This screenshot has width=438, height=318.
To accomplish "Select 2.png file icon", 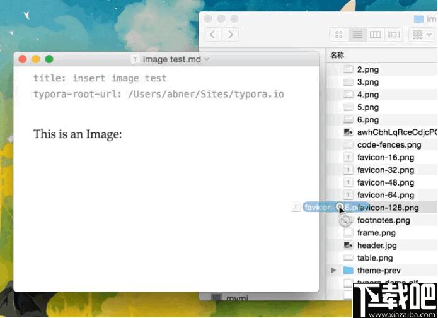I will pyautogui.click(x=348, y=69).
